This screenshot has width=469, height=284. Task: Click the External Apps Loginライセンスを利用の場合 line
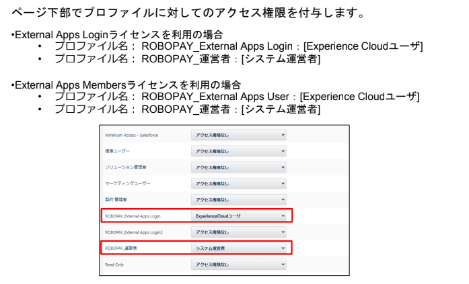point(117,35)
